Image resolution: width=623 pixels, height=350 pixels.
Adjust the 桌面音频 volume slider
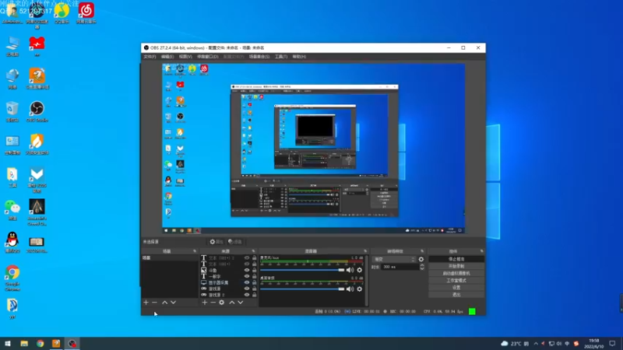point(302,289)
